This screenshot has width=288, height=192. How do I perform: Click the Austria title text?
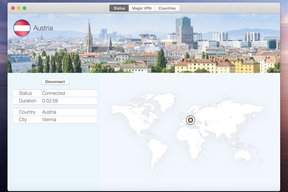[43, 28]
